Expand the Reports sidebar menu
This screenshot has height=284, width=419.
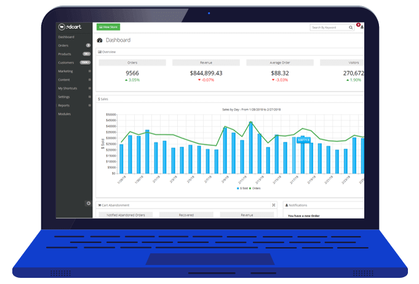[89, 106]
